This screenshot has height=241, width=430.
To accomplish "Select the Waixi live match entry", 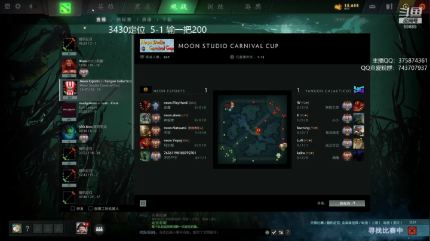I will click(96, 67).
